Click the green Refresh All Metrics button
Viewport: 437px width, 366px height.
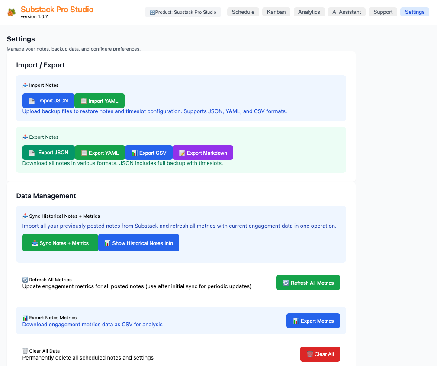tap(308, 283)
